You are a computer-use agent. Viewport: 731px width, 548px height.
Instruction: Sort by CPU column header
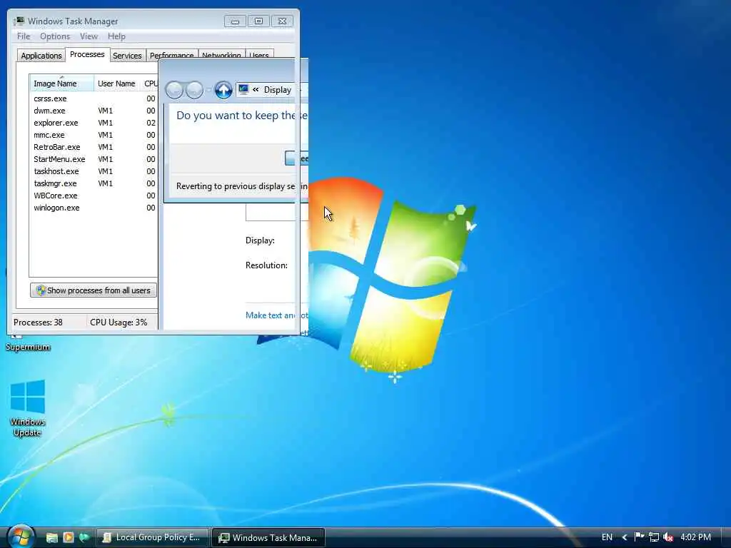(x=150, y=83)
